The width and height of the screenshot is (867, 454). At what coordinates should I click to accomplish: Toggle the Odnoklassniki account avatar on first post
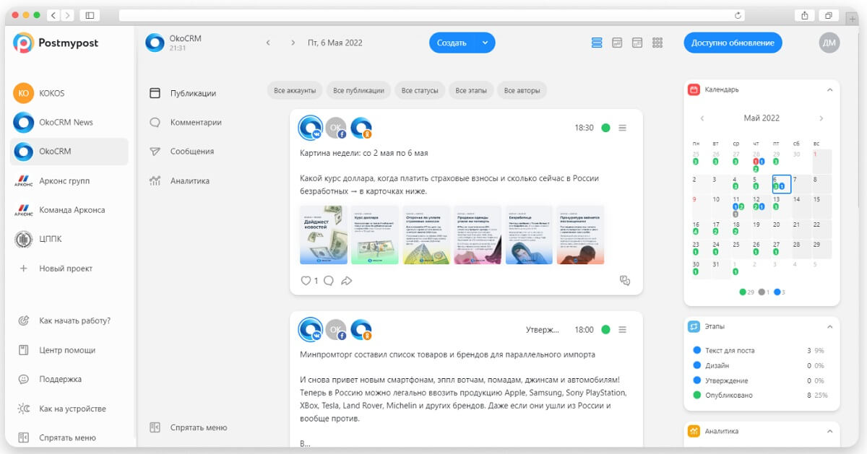pos(361,128)
